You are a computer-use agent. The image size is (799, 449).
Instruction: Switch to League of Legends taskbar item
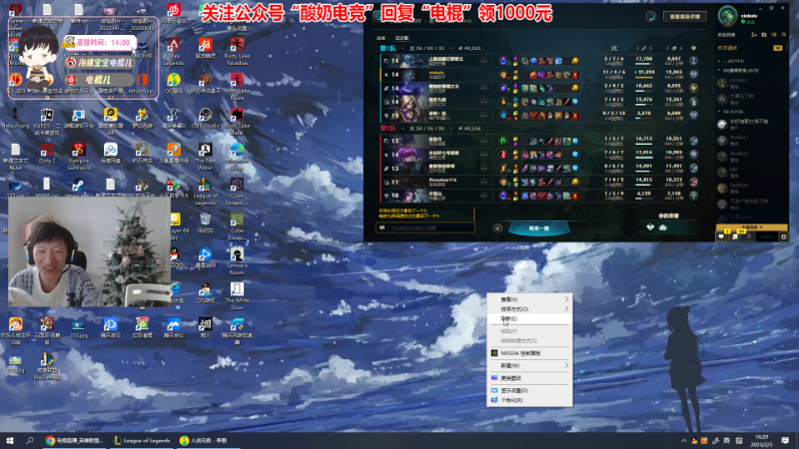tap(142, 440)
